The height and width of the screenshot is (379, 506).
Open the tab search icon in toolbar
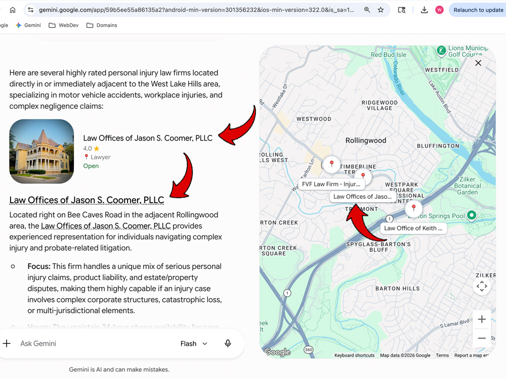(x=402, y=10)
